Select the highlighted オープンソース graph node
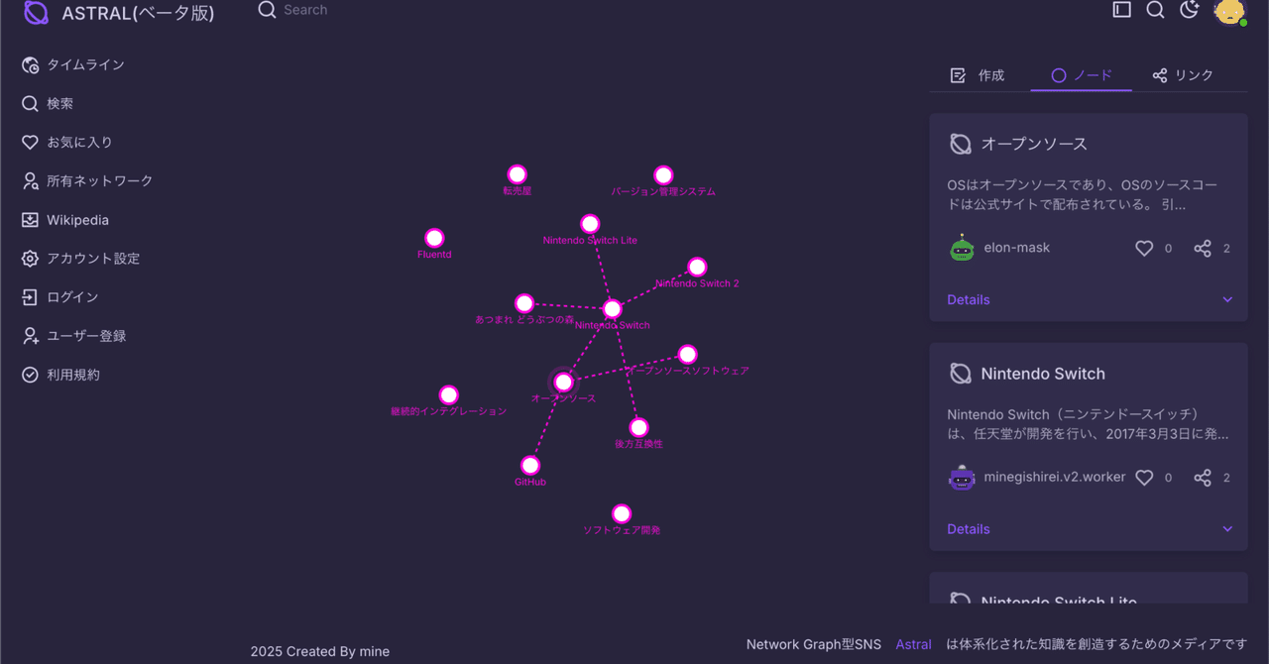The image size is (1269, 664). pyautogui.click(x=563, y=382)
